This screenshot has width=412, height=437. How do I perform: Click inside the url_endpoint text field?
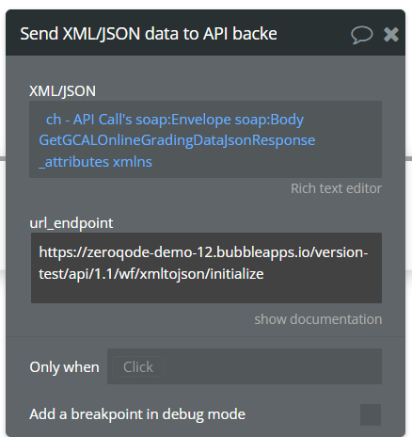[206, 267]
